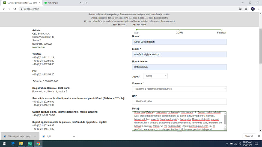This screenshot has width=262, height=147.
Task: Open the volume tray icon
Action: [x=239, y=144]
